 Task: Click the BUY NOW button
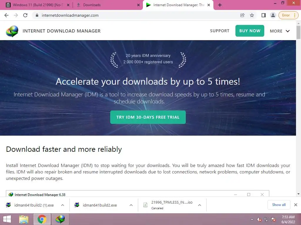click(x=250, y=31)
